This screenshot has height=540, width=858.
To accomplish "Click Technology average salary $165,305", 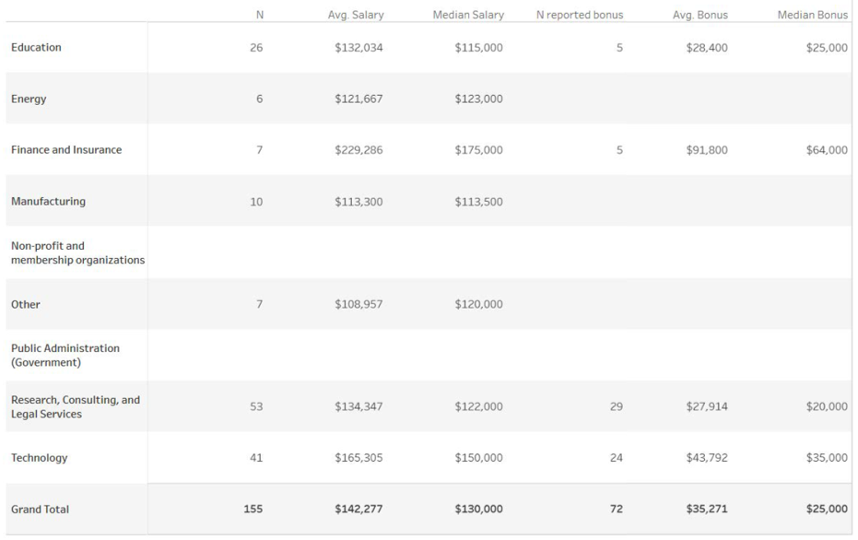I will point(358,458).
